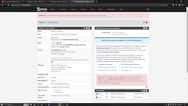Refresh Netgate support information icon

(x=147, y=87)
